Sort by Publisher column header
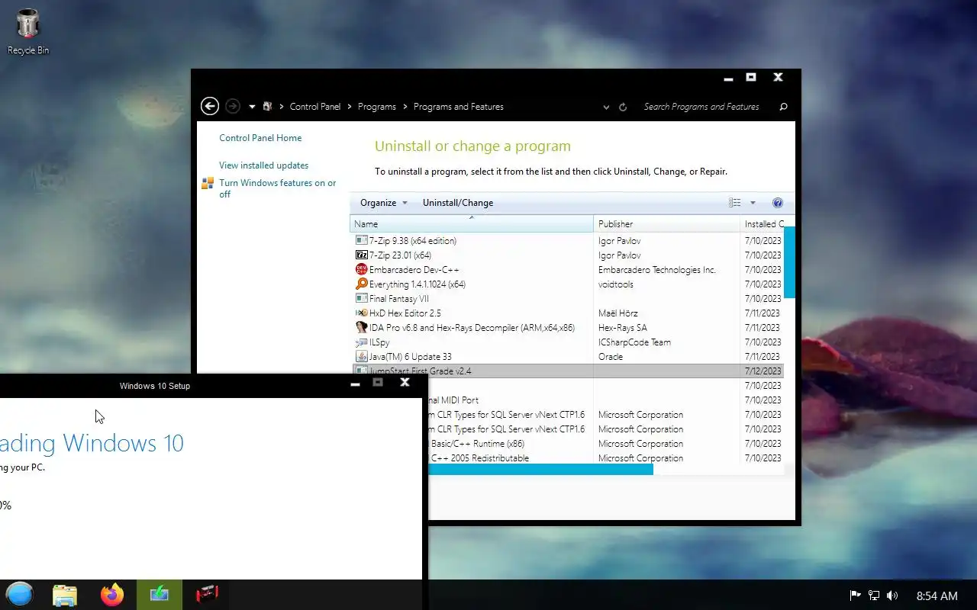977x610 pixels. [x=666, y=224]
